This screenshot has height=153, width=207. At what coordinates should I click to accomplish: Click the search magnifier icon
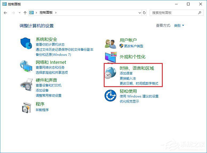pos(200,13)
